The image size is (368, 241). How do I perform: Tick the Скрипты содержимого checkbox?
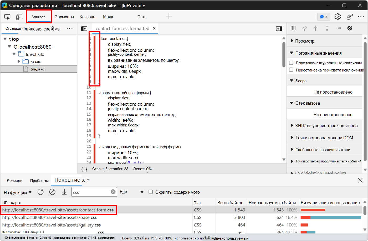pos(151,192)
